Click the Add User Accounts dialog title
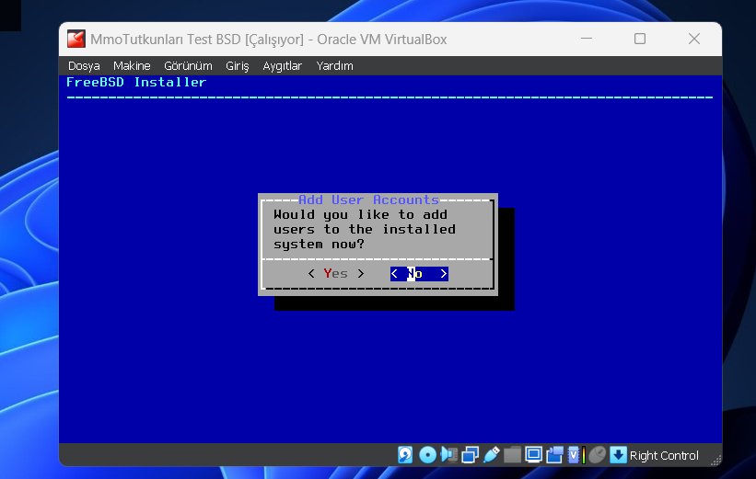Image resolution: width=756 pixels, height=479 pixels. pyautogui.click(x=369, y=200)
